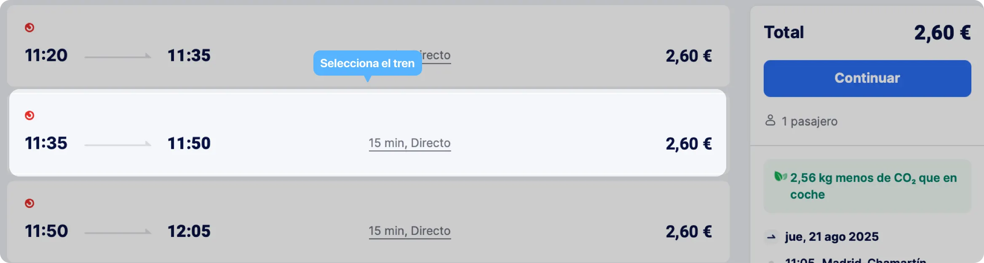984x263 pixels.
Task: Click the passenger icon beside 1 pasajero
Action: pyautogui.click(x=770, y=121)
